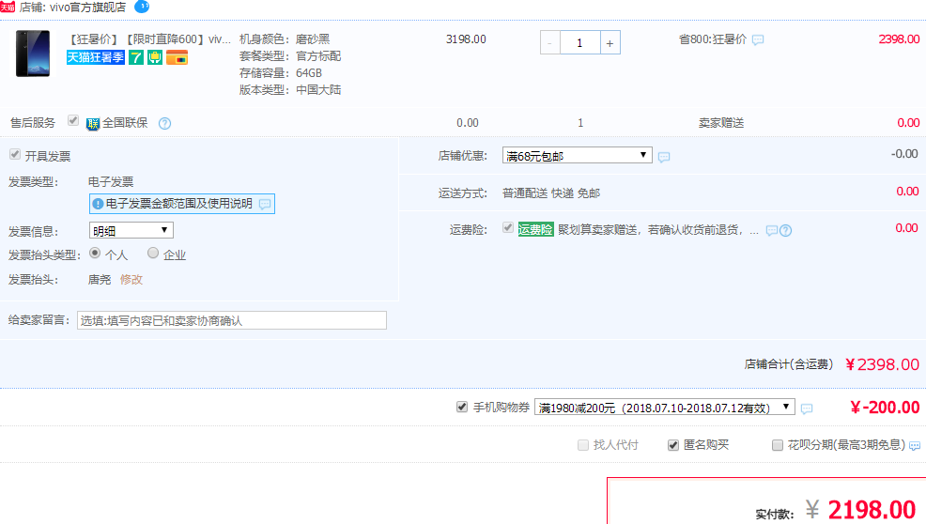Click the 机身颜色: 磨砂黑 attribute
The width and height of the screenshot is (926, 524).
[284, 39]
